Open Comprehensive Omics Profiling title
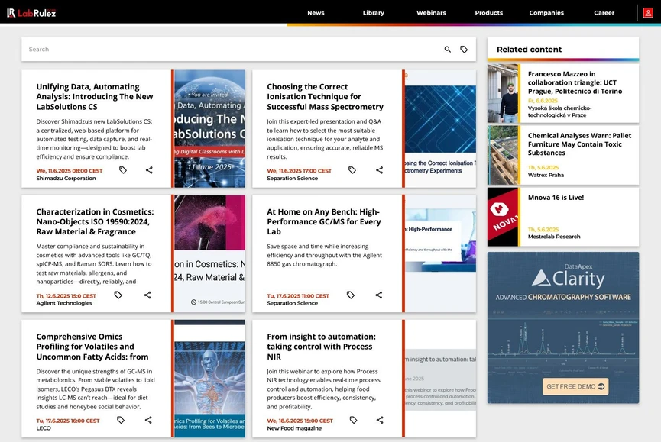 (92, 347)
